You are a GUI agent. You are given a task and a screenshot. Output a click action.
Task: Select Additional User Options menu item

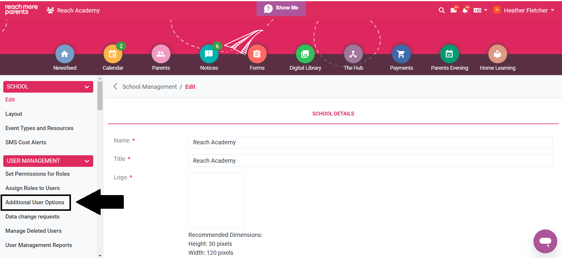[35, 202]
